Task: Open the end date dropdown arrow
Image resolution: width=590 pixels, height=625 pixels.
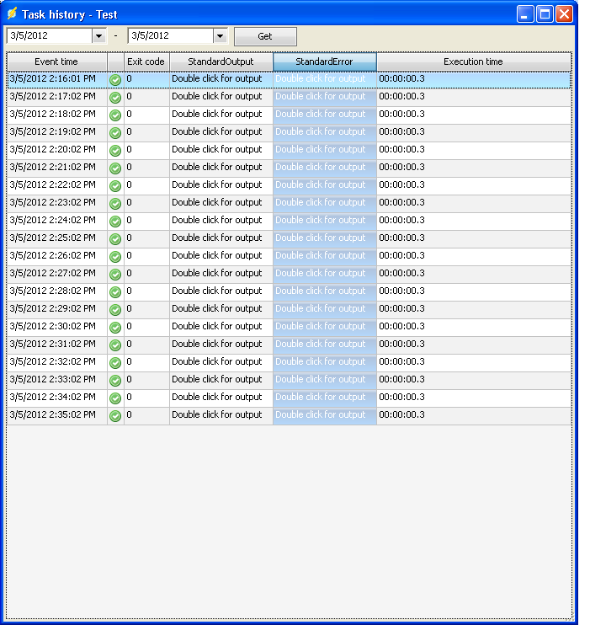Action: (220, 36)
